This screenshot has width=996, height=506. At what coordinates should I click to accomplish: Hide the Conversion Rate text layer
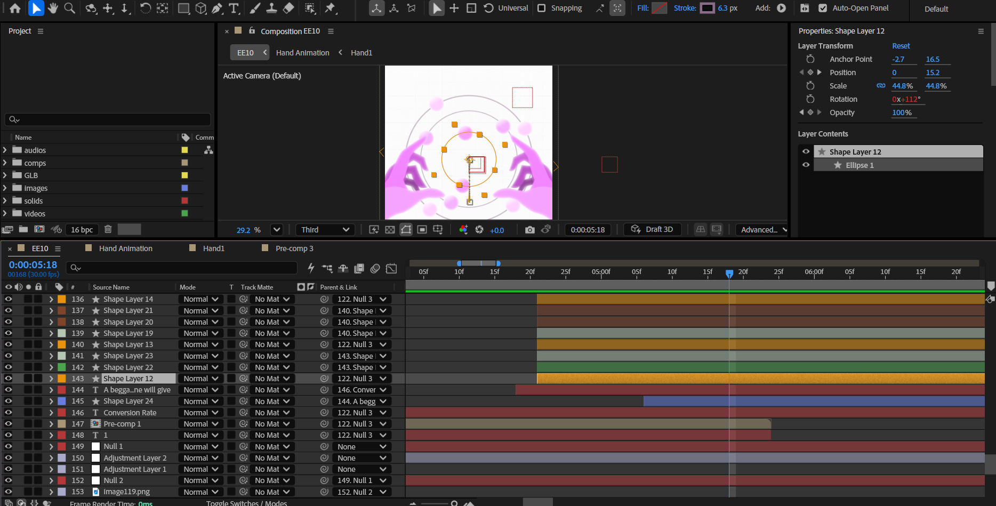(9, 413)
